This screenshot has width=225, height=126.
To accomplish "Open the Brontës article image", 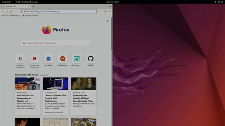I will click(x=84, y=84).
